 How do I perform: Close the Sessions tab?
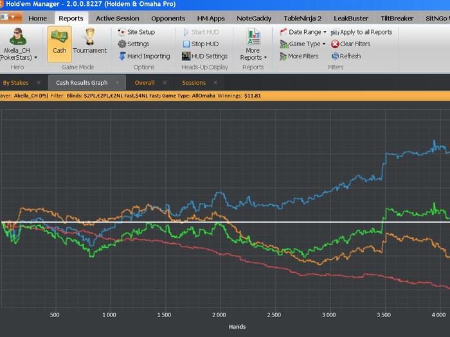tap(215, 83)
